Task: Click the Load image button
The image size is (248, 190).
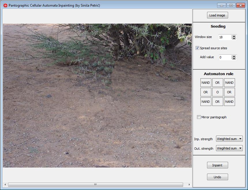Action: tap(217, 15)
